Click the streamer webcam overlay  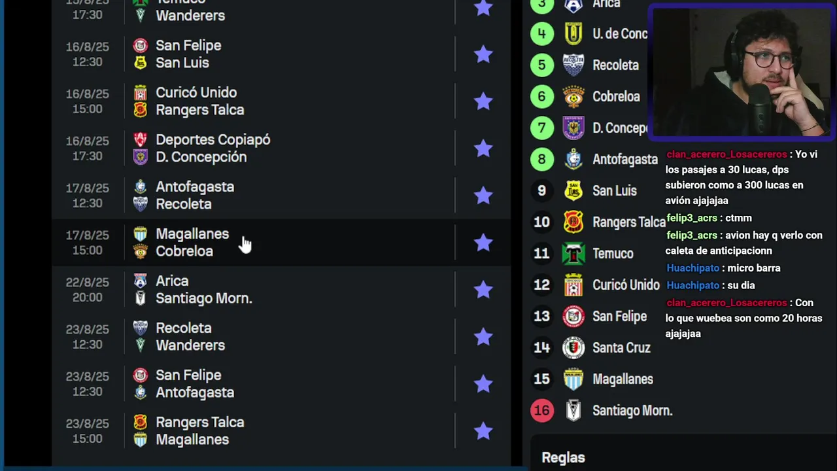coord(742,72)
